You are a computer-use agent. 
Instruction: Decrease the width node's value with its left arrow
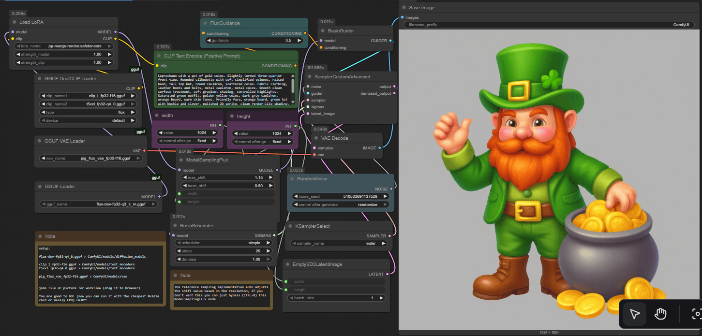160,133
